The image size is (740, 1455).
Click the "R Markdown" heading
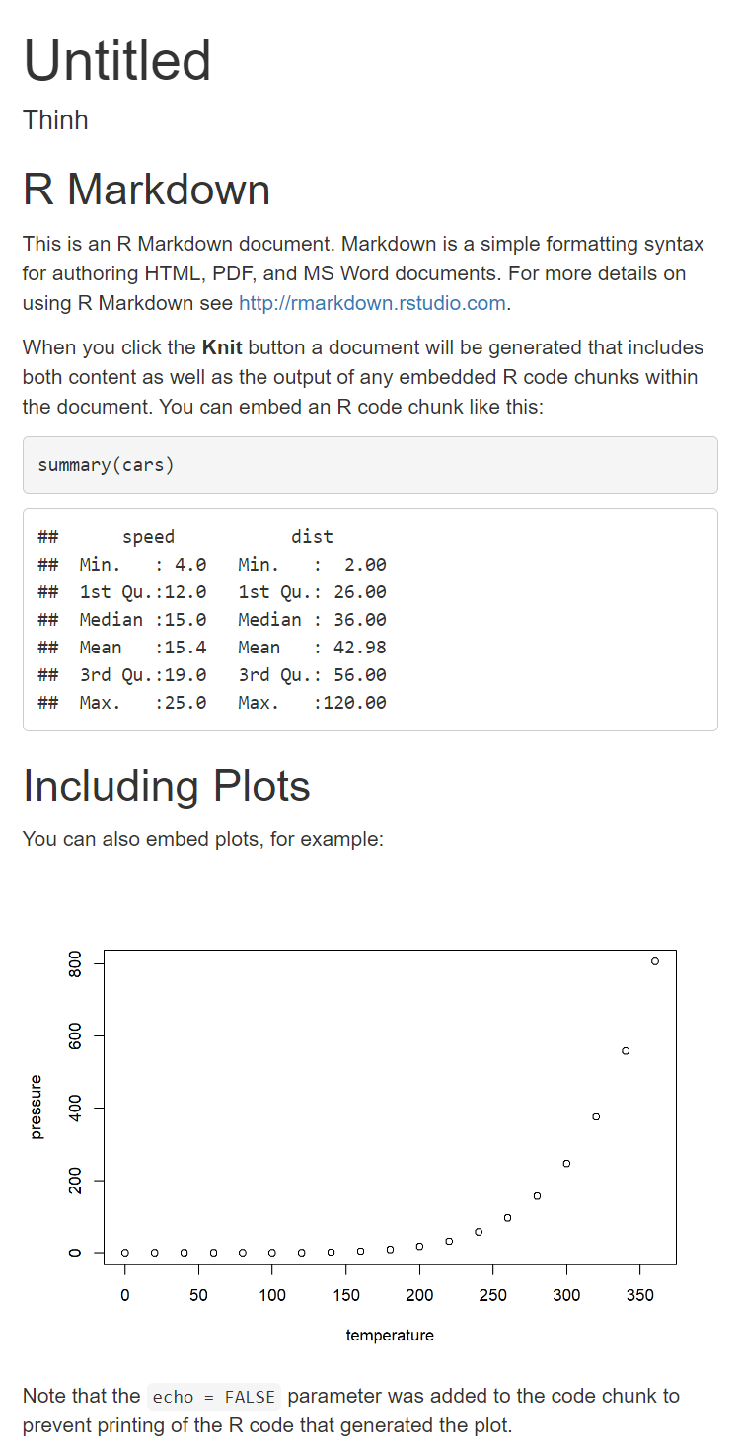coord(146,190)
